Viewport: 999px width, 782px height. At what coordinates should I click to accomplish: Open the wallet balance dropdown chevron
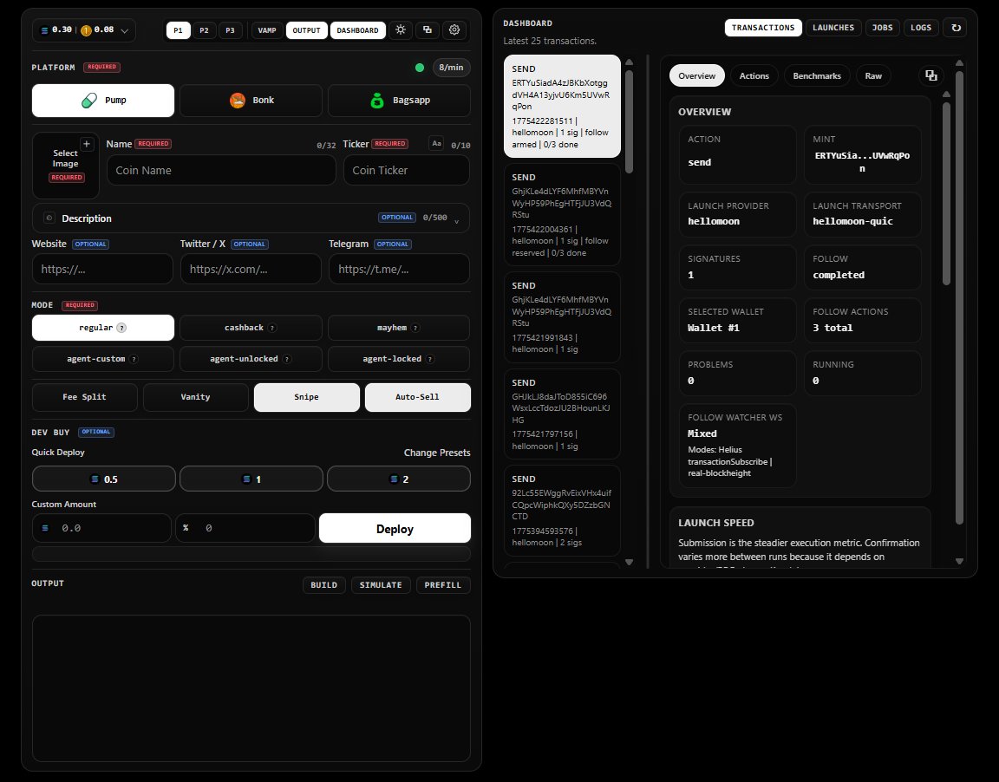coord(124,30)
